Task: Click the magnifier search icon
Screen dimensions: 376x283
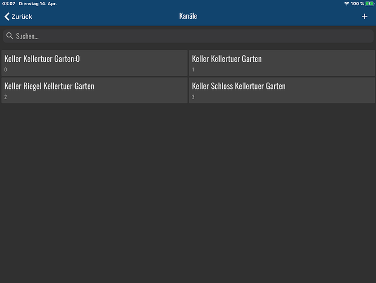Action: click(10, 36)
